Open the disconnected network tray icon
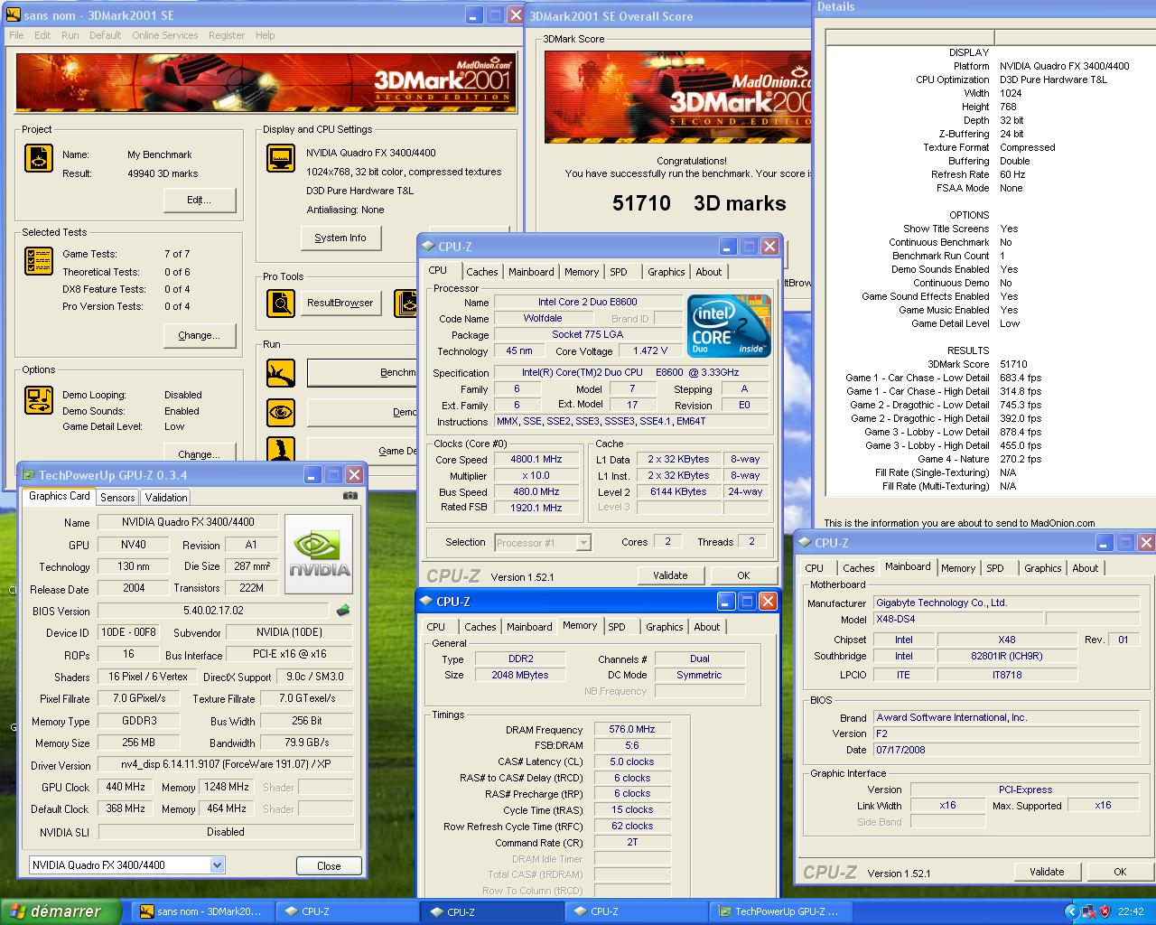 click(x=1089, y=911)
